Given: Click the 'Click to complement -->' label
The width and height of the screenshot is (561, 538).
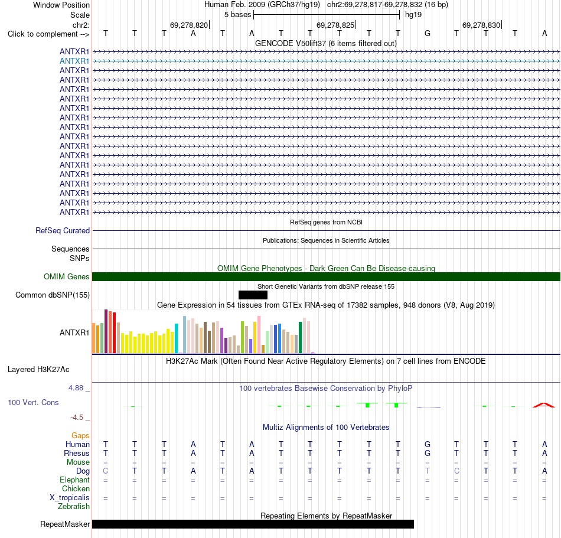Looking at the screenshot, I should pyautogui.click(x=48, y=34).
